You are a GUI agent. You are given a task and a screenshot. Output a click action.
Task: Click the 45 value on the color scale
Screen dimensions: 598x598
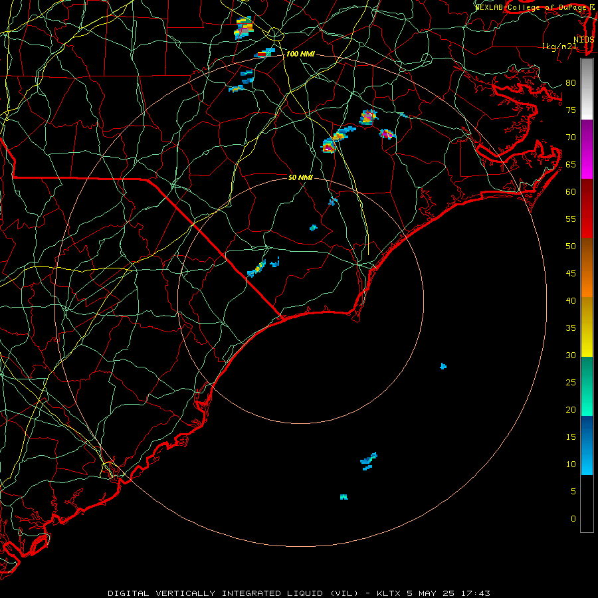tap(571, 274)
